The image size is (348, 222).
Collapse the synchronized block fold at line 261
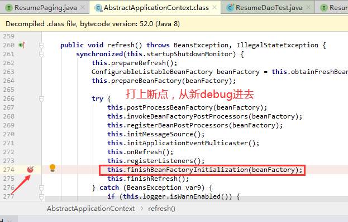click(41, 54)
